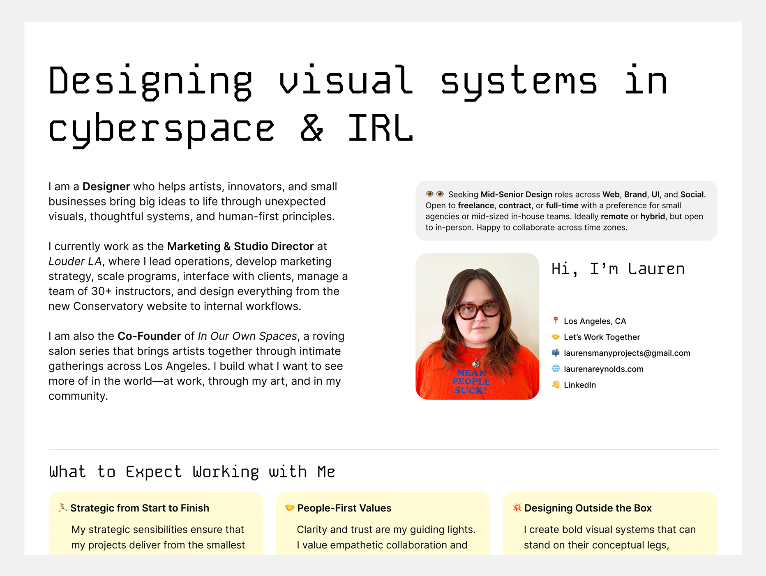
Task: Click the What to Expect Working with Me heading
Action: (192, 472)
